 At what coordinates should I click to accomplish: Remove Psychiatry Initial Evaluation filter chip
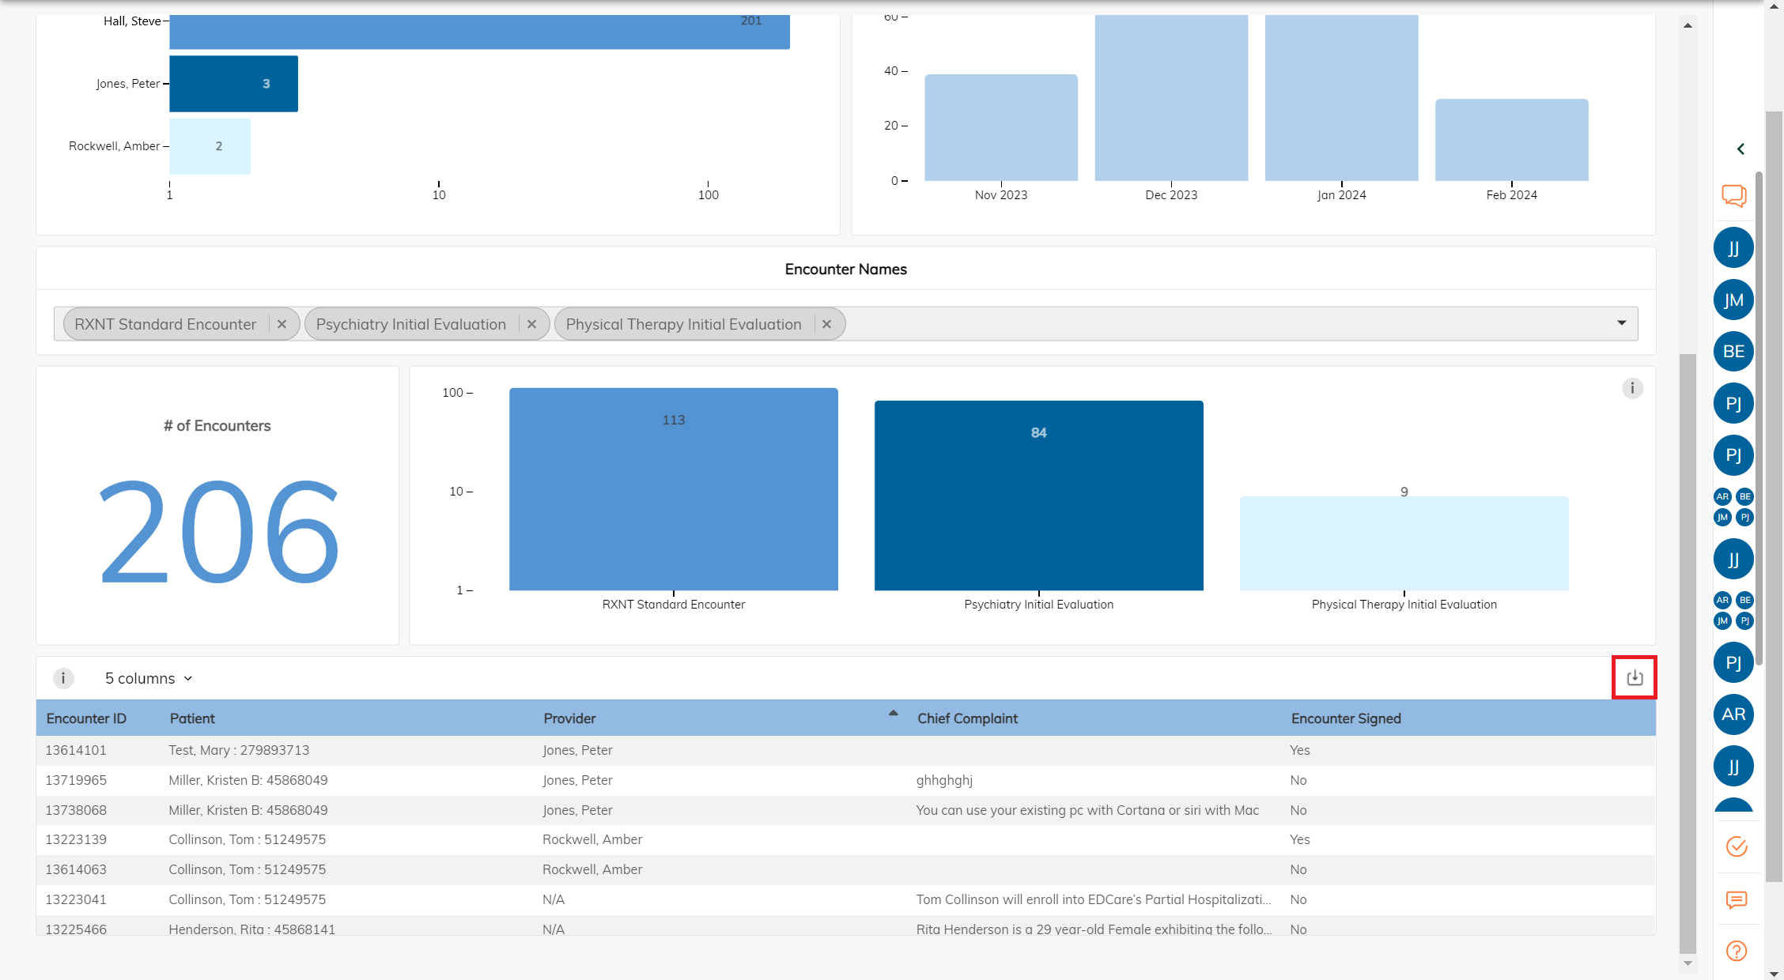[531, 324]
